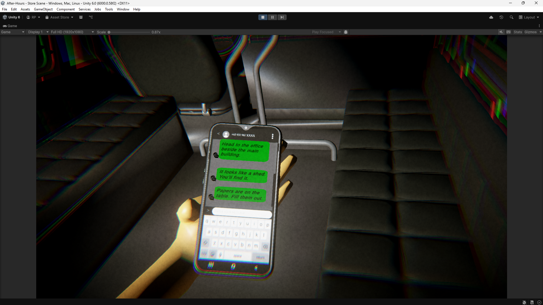Open the Undo History icon
The image size is (543, 305).
[501, 17]
